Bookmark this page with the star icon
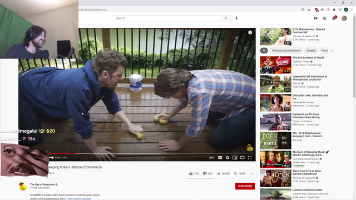The width and height of the screenshot is (356, 200). pyautogui.click(x=309, y=9)
